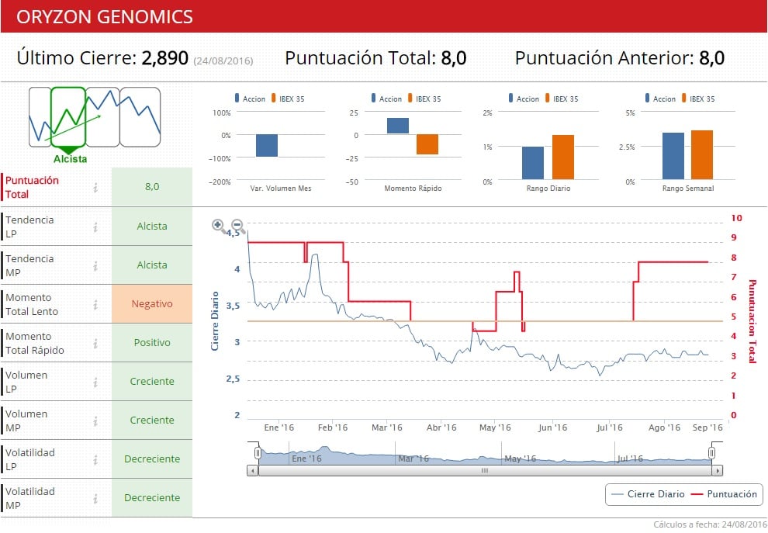Screen dimensions: 768x533
Task: Click the Alcista value for Tendencia MP
Action: click(152, 265)
